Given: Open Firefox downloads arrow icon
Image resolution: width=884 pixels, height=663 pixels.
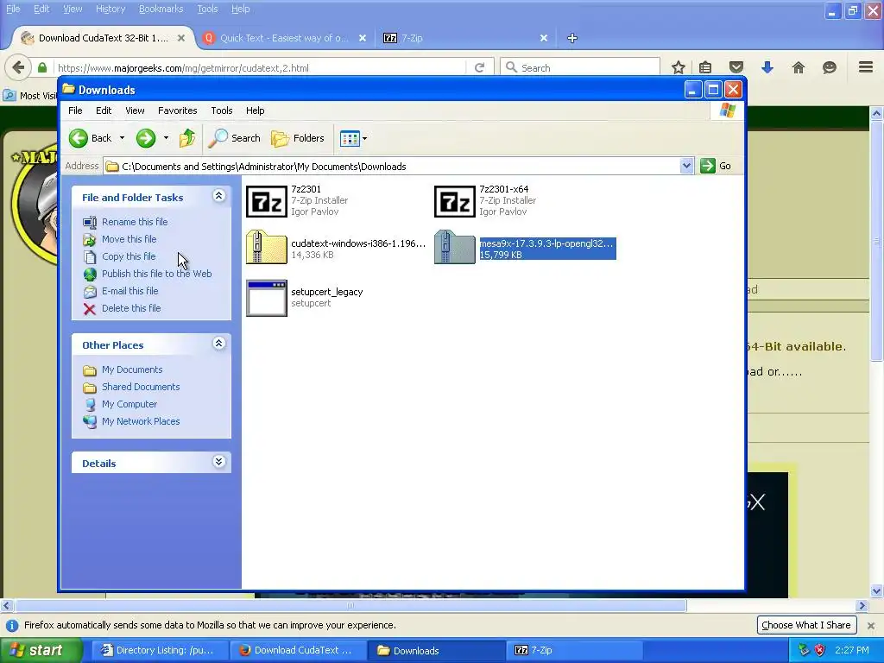Looking at the screenshot, I should point(767,67).
